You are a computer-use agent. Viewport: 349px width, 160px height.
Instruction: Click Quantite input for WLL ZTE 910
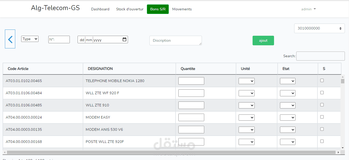coord(191,105)
